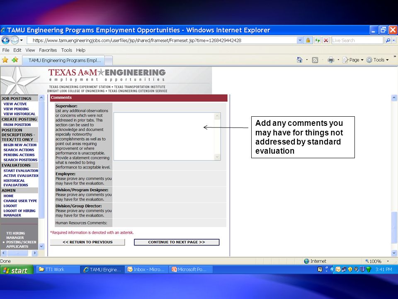
Task: Click LOGOUT OF HIRING MANAGER link
Action: 19,213
